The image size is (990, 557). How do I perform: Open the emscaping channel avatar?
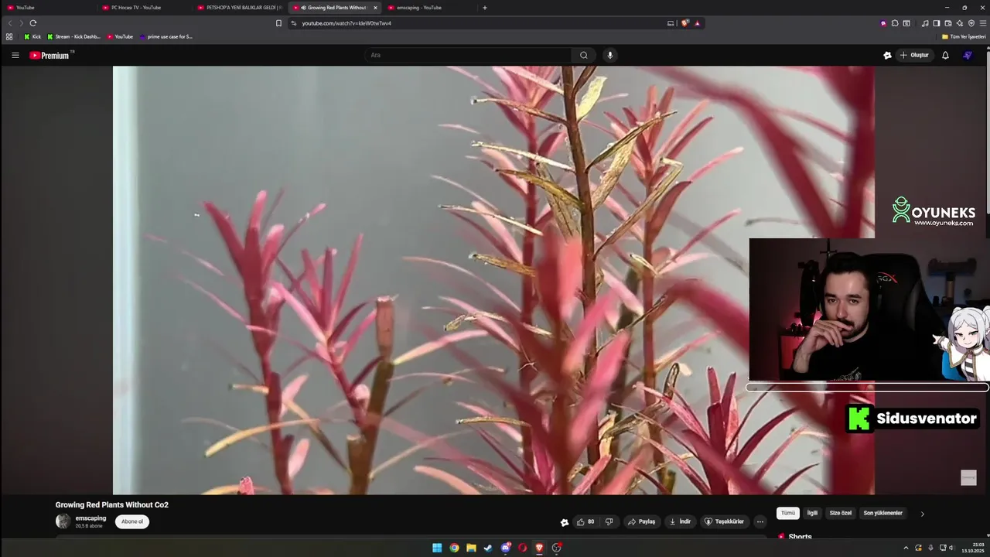(63, 521)
